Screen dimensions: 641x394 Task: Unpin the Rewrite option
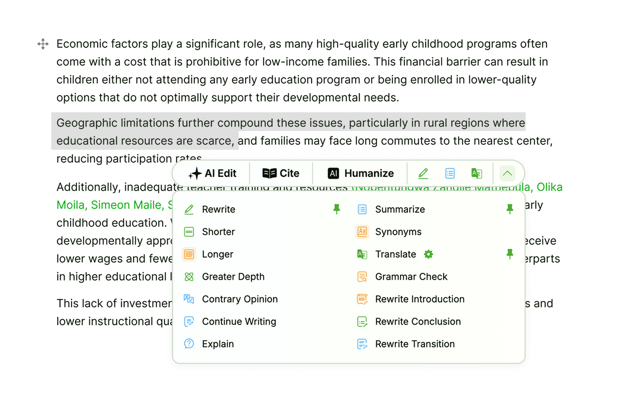(x=337, y=209)
